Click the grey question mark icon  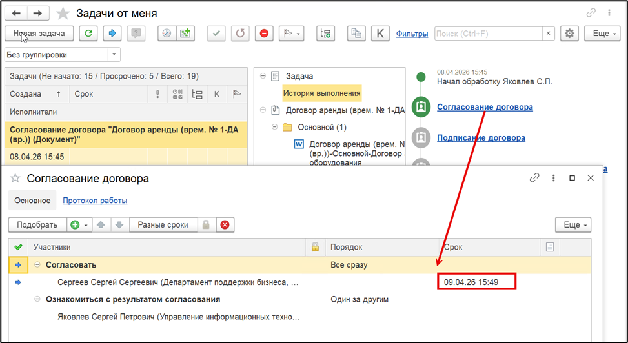(x=136, y=34)
